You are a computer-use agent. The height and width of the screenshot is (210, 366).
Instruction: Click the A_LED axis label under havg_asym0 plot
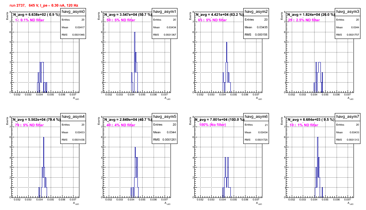click(76, 98)
